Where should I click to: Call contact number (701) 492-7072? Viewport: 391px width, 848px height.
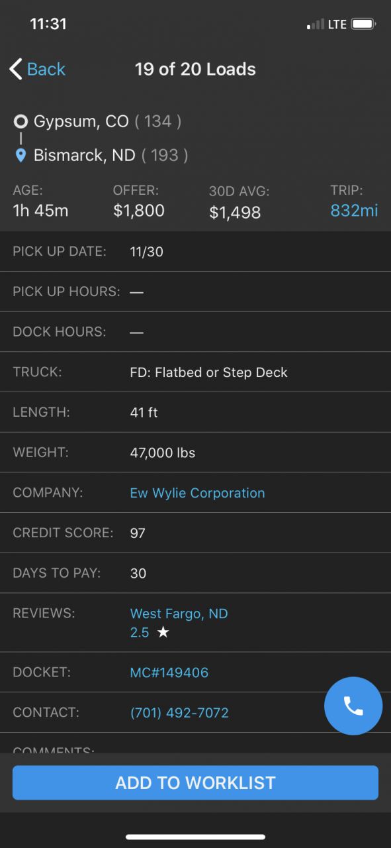coord(179,713)
